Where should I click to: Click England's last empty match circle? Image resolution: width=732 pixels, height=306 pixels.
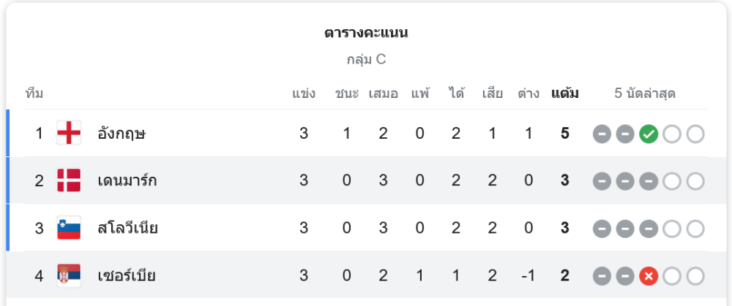[x=695, y=134]
